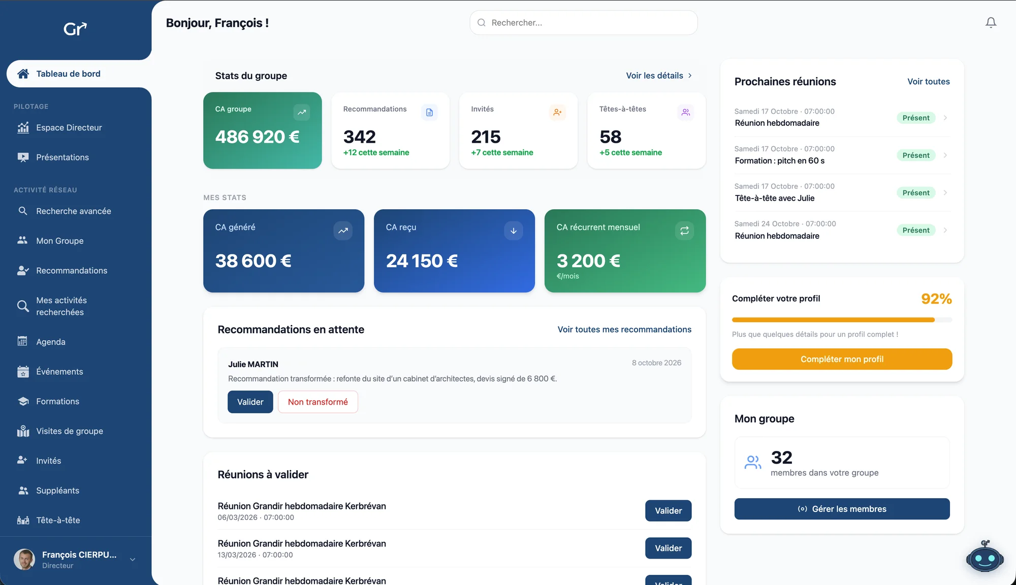Open Voir toutes mes recommandations link
Image resolution: width=1016 pixels, height=585 pixels.
click(624, 330)
